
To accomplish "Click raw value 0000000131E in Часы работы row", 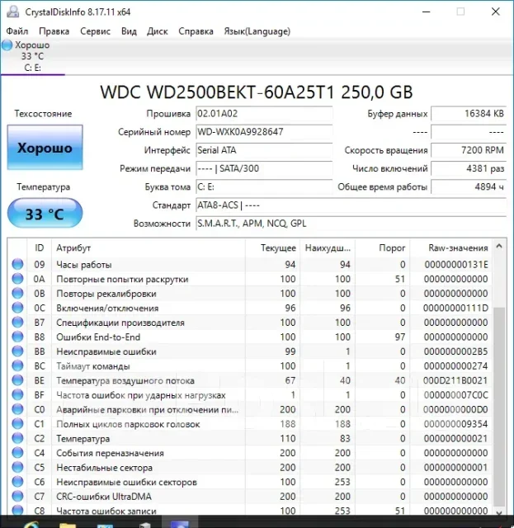I will pos(456,264).
